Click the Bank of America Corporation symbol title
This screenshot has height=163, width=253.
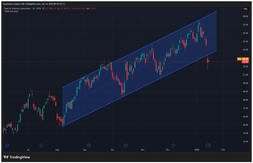click(x=18, y=9)
